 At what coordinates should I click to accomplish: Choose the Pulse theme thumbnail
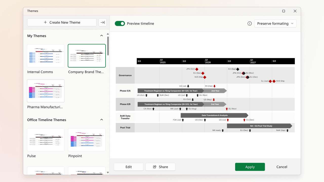pyautogui.click(x=46, y=140)
